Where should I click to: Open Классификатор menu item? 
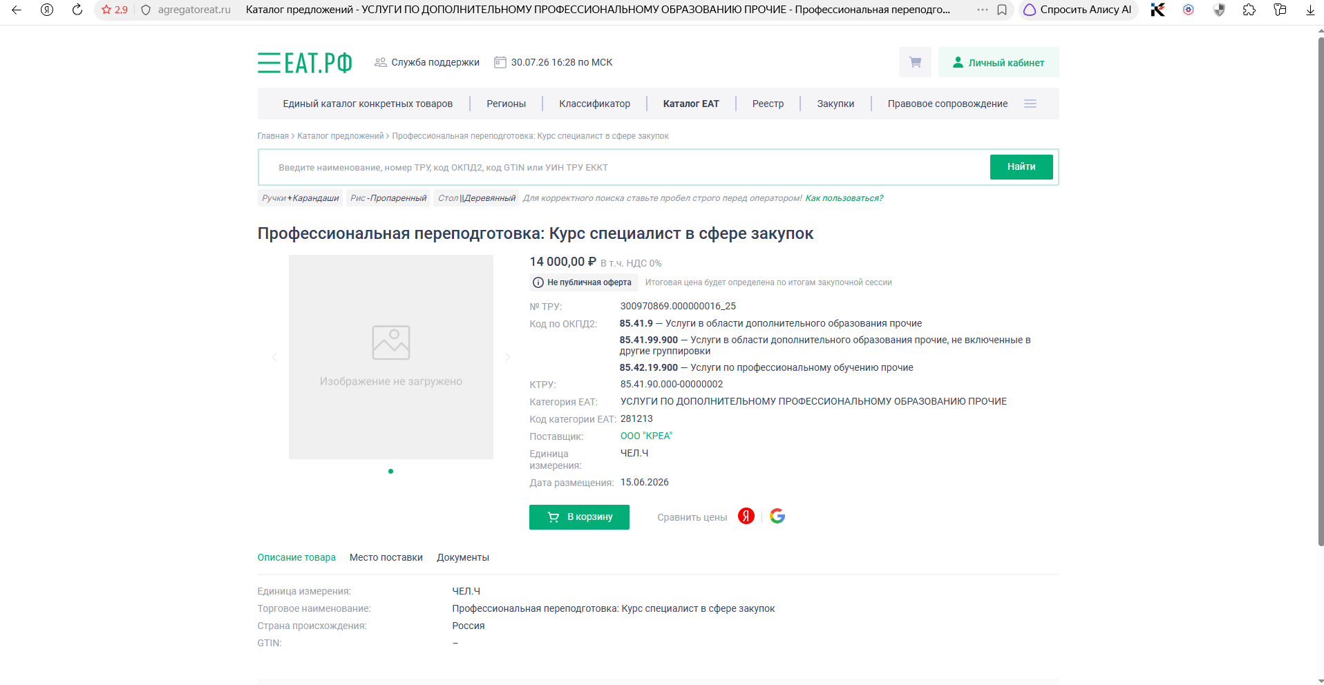594,104
